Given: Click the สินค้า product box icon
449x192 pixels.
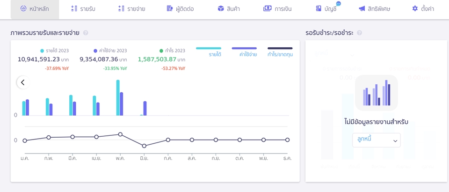Looking at the screenshot, I should [220, 8].
